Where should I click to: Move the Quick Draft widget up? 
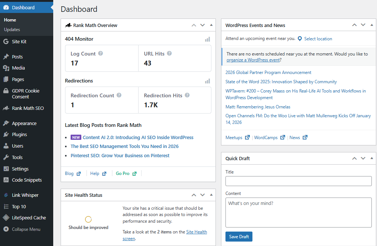(x=354, y=158)
